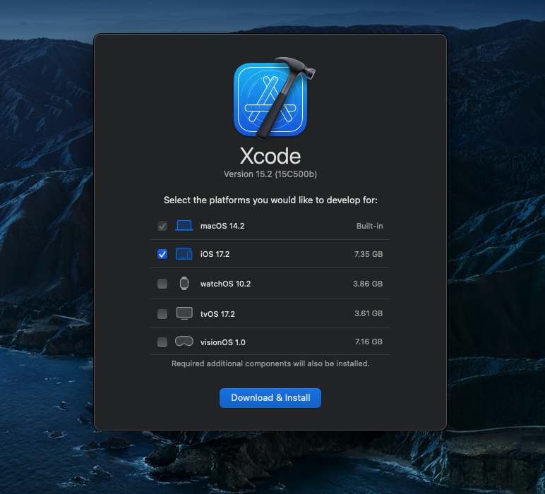Click the iOS devices platform icon
Viewport: 545px width, 494px height.
(x=184, y=254)
